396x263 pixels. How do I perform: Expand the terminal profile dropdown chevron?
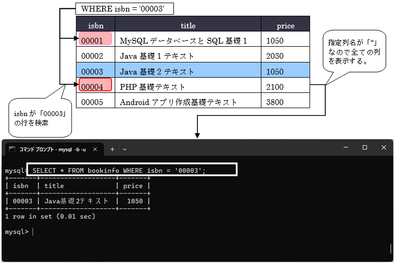point(125,149)
